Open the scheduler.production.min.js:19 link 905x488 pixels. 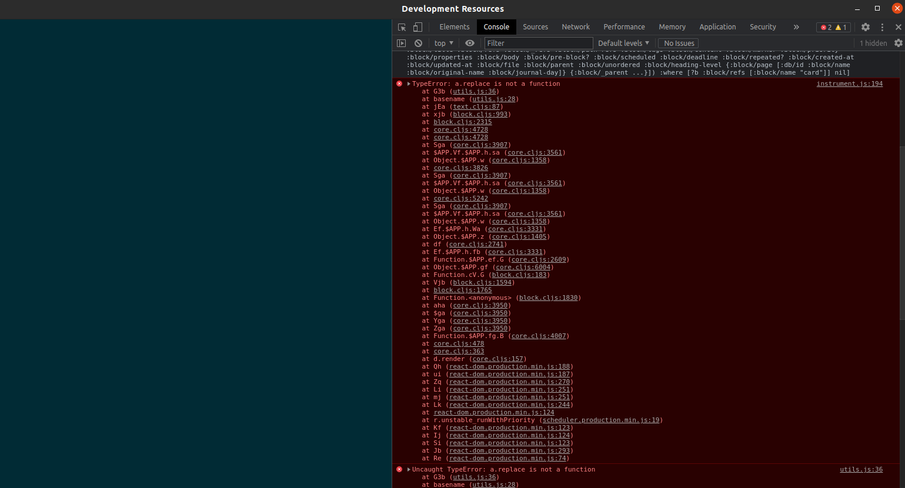(601, 420)
